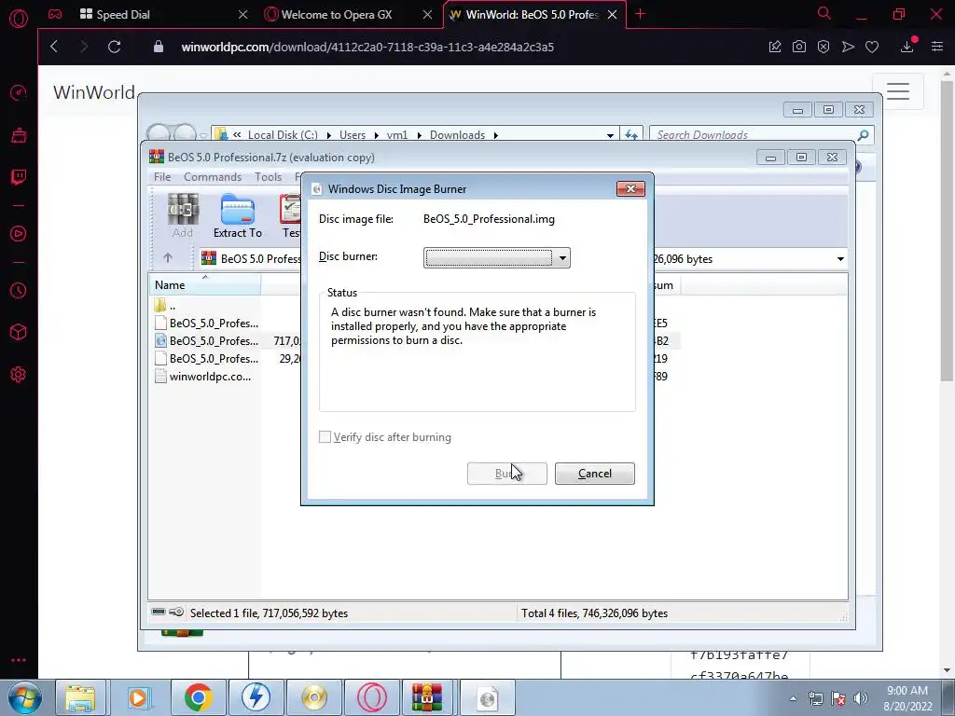Open GX Cleaner sidebar icon
This screenshot has height=716, width=955.
pos(19,135)
